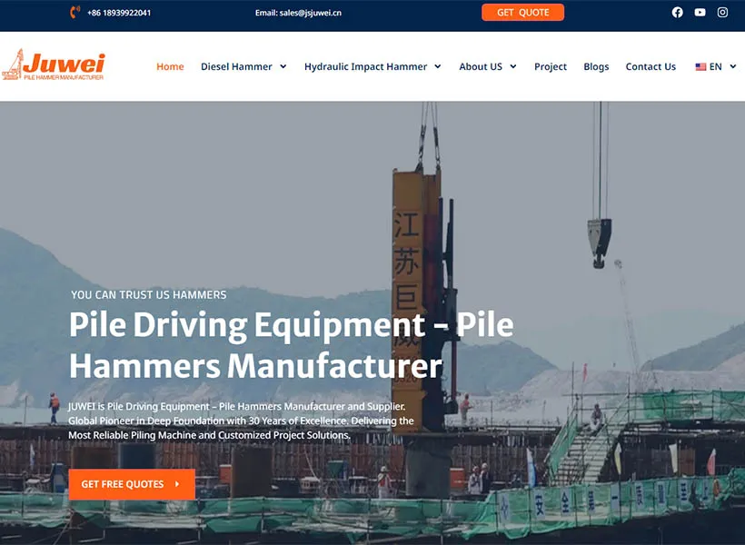745x545 pixels.
Task: Open the Diesel Hammer menu
Action: [236, 66]
